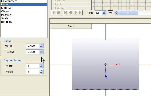
Task: Decrease FPS with the down arrow
Action: [104, 14]
